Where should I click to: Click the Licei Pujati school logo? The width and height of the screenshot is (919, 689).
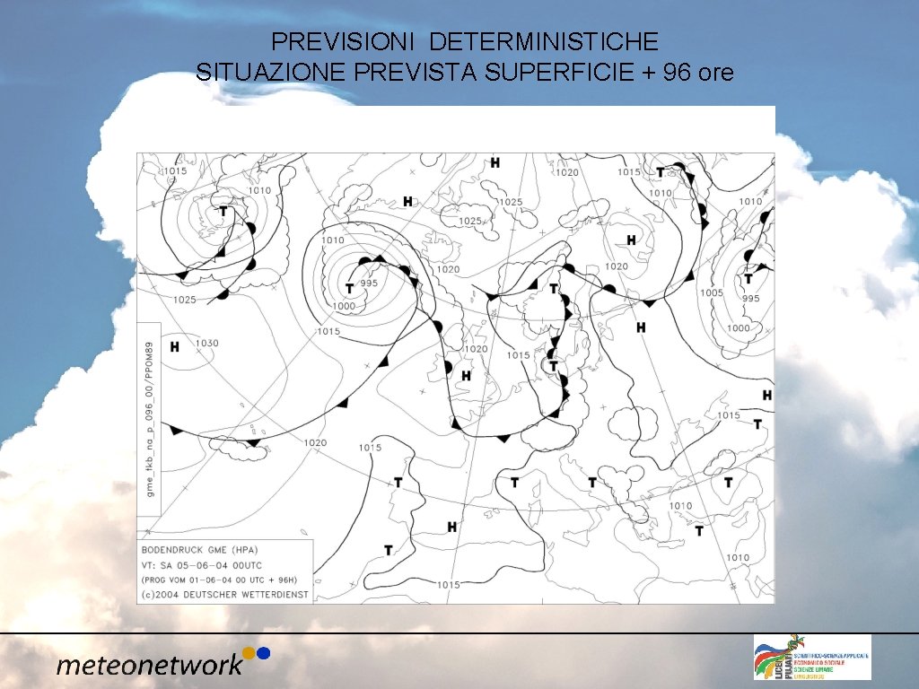coord(812,657)
